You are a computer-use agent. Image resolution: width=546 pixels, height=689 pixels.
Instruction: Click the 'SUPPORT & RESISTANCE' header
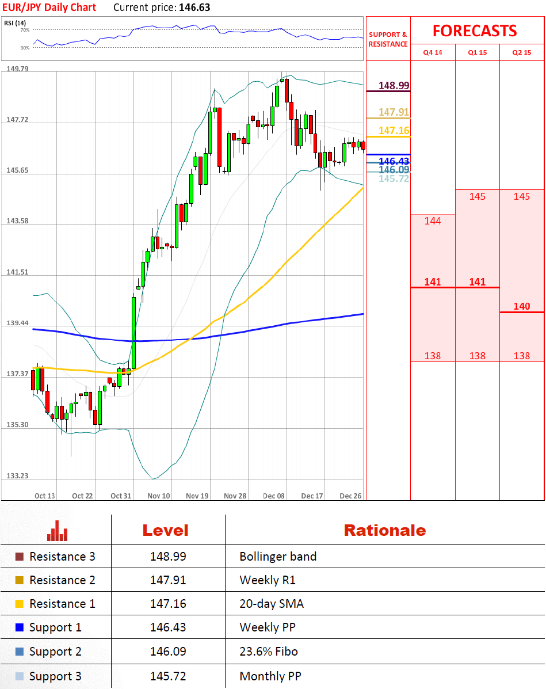click(x=388, y=39)
